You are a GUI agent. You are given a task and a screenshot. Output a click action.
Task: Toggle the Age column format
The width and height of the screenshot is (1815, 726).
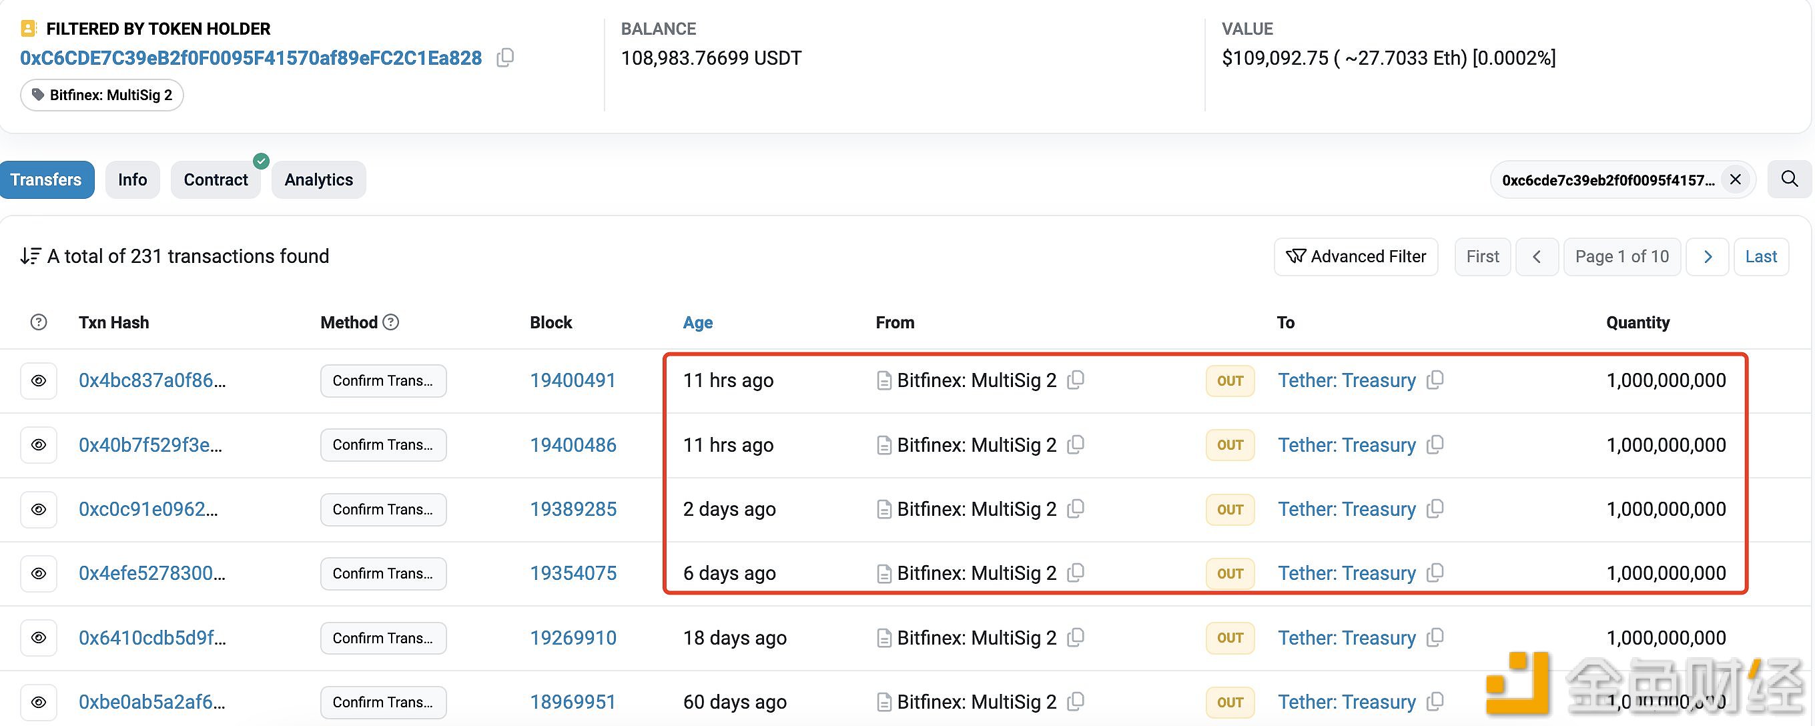pos(697,322)
